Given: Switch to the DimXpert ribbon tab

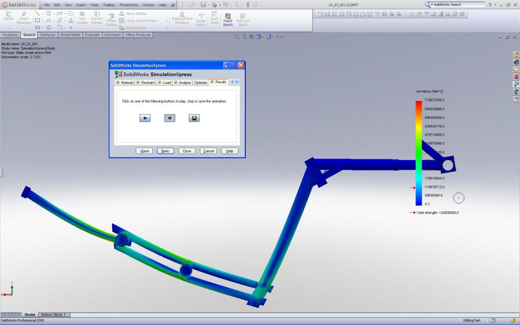Looking at the screenshot, I should 112,35.
